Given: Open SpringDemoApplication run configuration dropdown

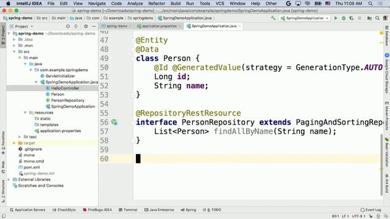Looking at the screenshot, I should pos(305,18).
